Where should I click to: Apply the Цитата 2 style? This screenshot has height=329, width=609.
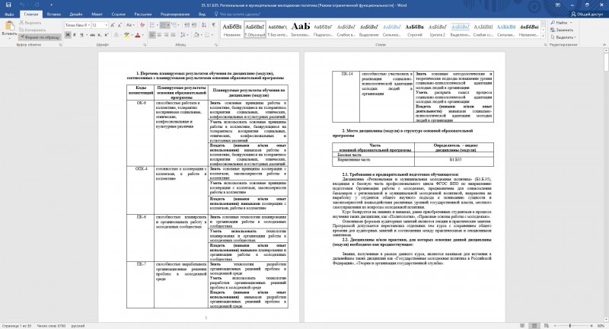coord(437,30)
